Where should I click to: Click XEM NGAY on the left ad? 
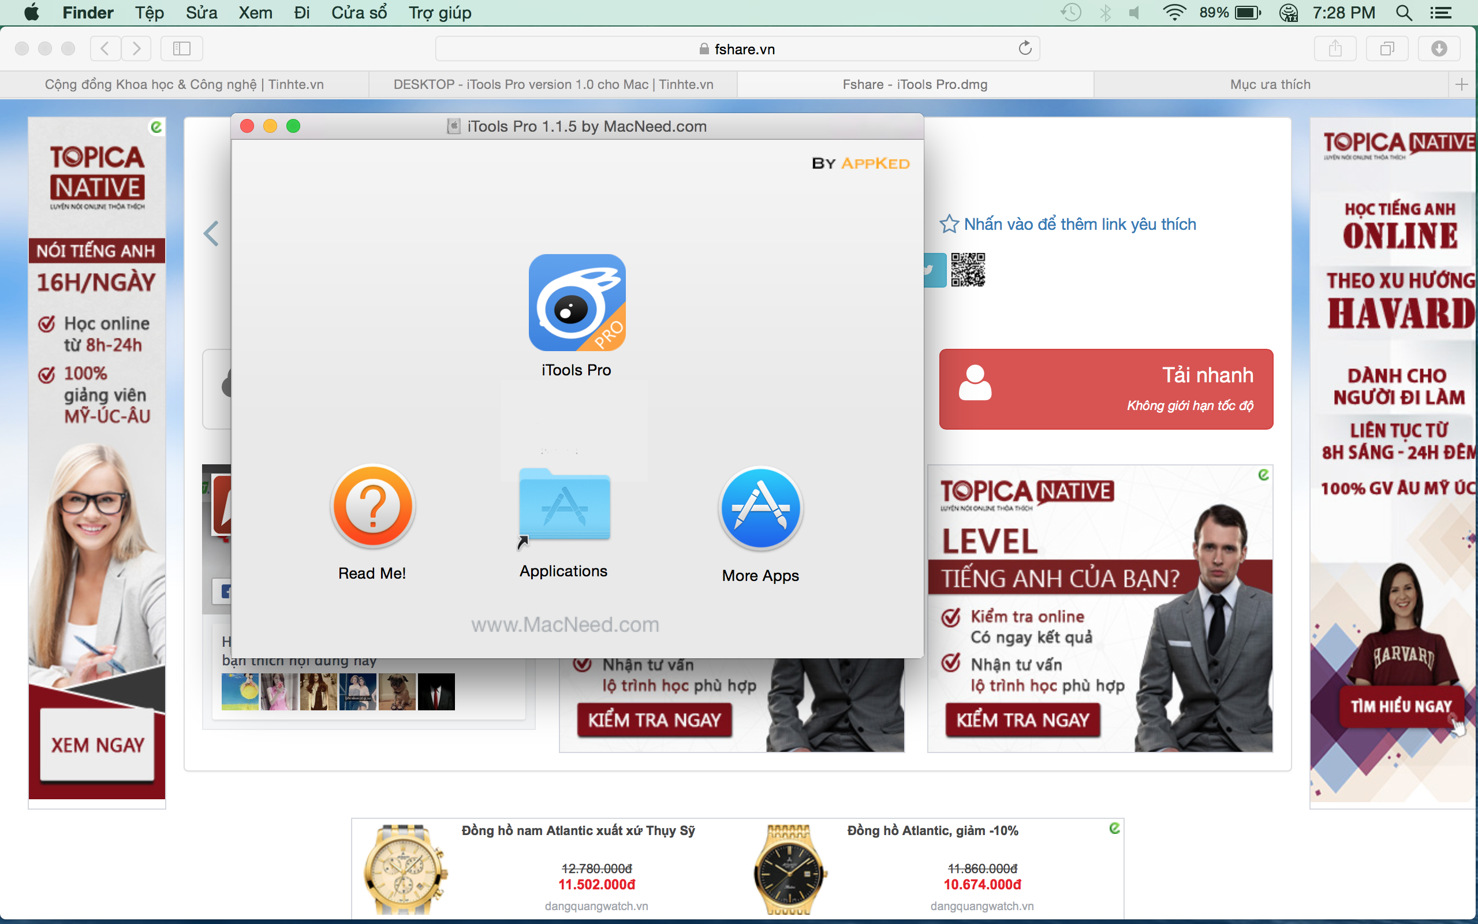[98, 744]
